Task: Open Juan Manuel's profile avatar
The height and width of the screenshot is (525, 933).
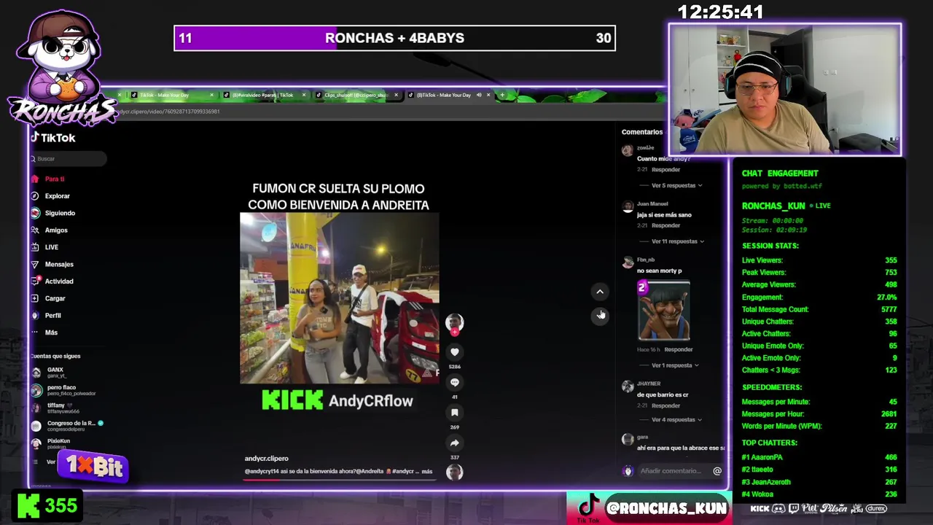Action: 628,207
